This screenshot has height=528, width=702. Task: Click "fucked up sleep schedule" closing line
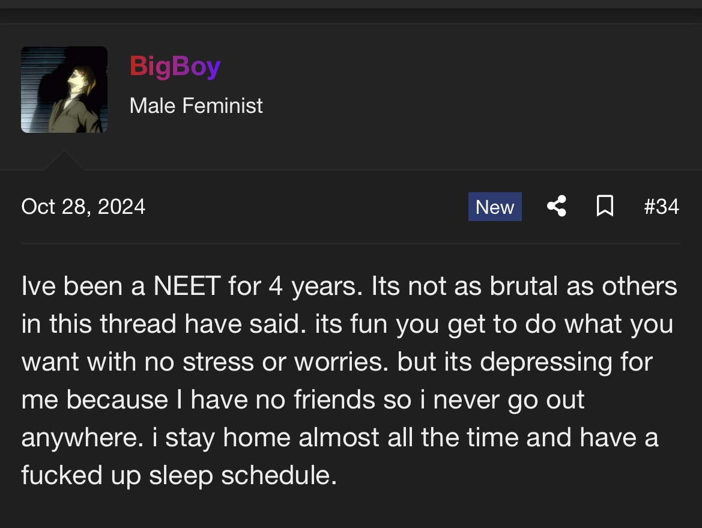click(x=178, y=475)
